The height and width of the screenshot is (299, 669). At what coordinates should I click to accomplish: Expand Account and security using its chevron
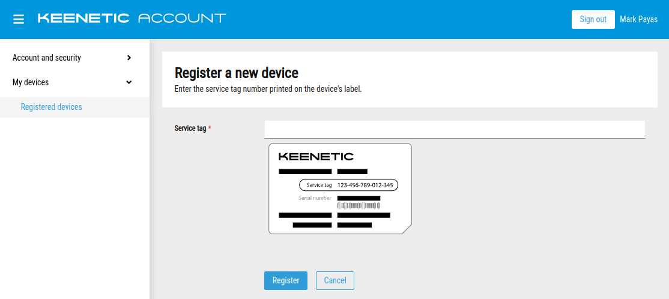(x=129, y=58)
